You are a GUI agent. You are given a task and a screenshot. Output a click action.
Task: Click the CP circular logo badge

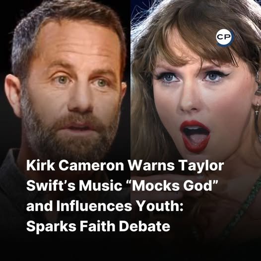point(225,38)
